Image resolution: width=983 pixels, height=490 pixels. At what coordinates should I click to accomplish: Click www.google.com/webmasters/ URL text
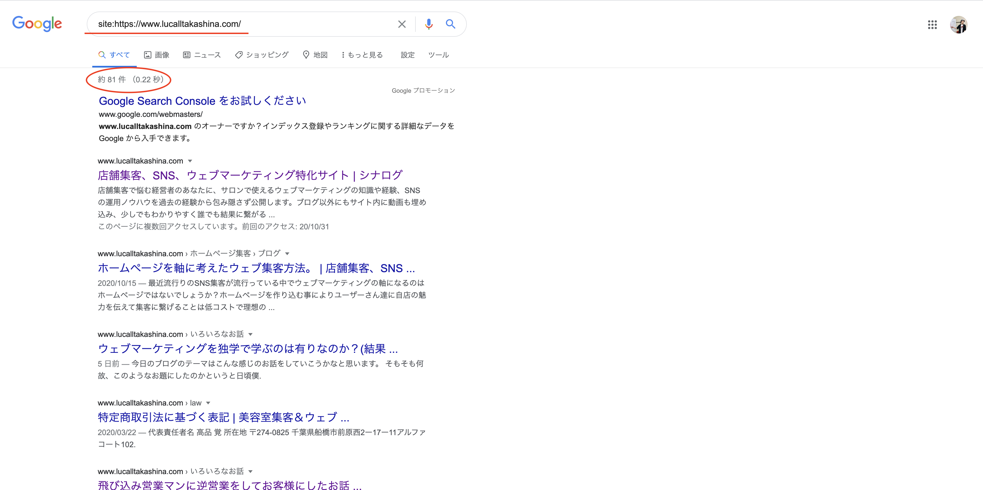click(151, 114)
